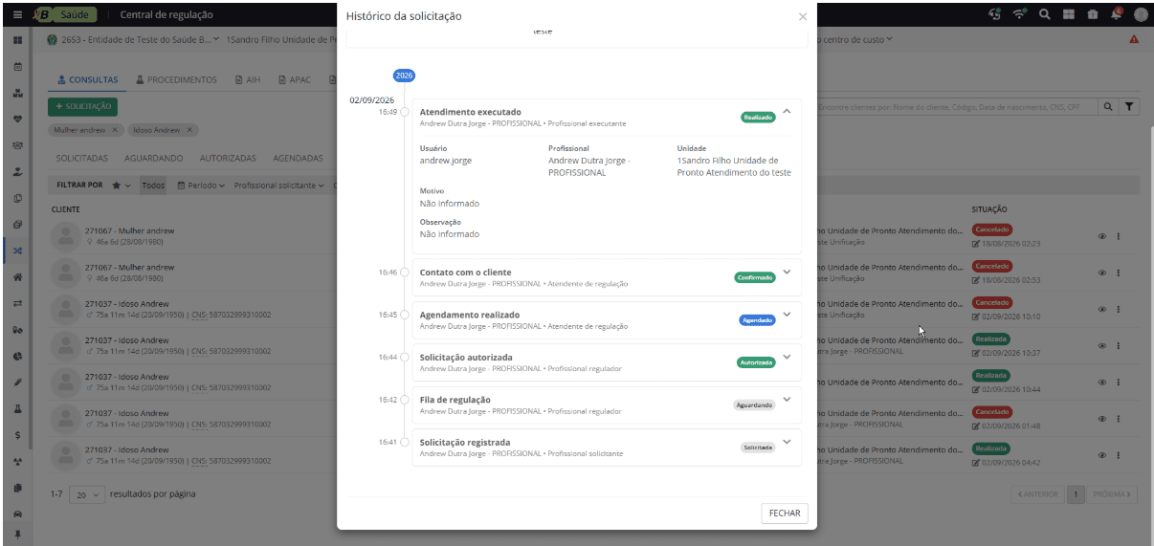This screenshot has width=1154, height=546.
Task: Open the radiation icon in left sidebar
Action: click(x=17, y=461)
